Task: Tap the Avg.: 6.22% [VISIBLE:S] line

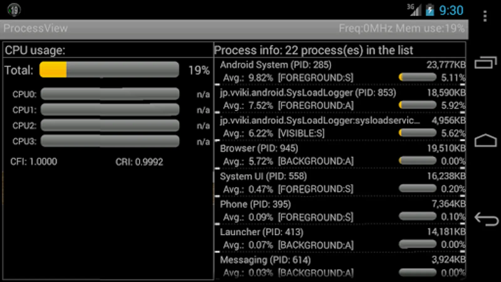Action: 274,133
